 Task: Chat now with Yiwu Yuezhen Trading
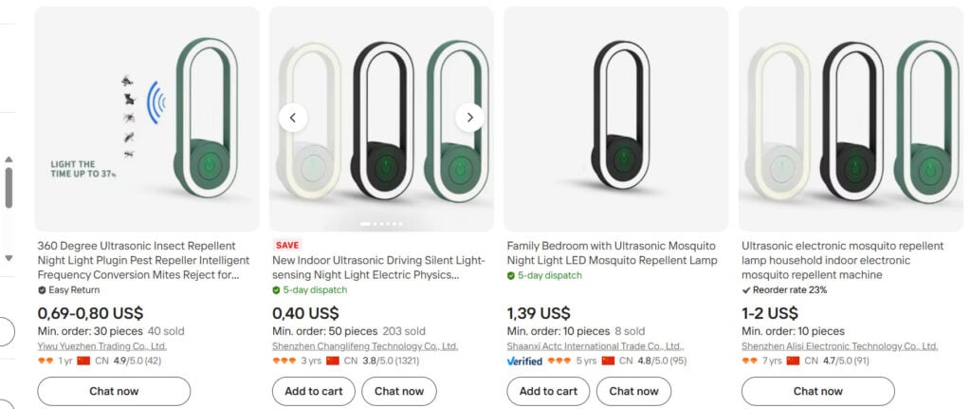(114, 391)
